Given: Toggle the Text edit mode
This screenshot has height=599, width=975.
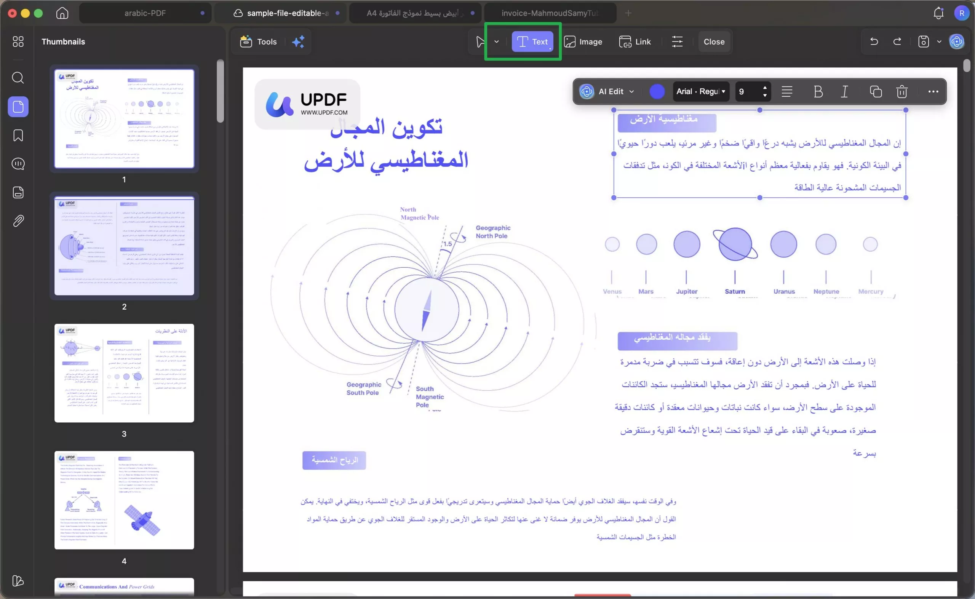Looking at the screenshot, I should click(532, 42).
